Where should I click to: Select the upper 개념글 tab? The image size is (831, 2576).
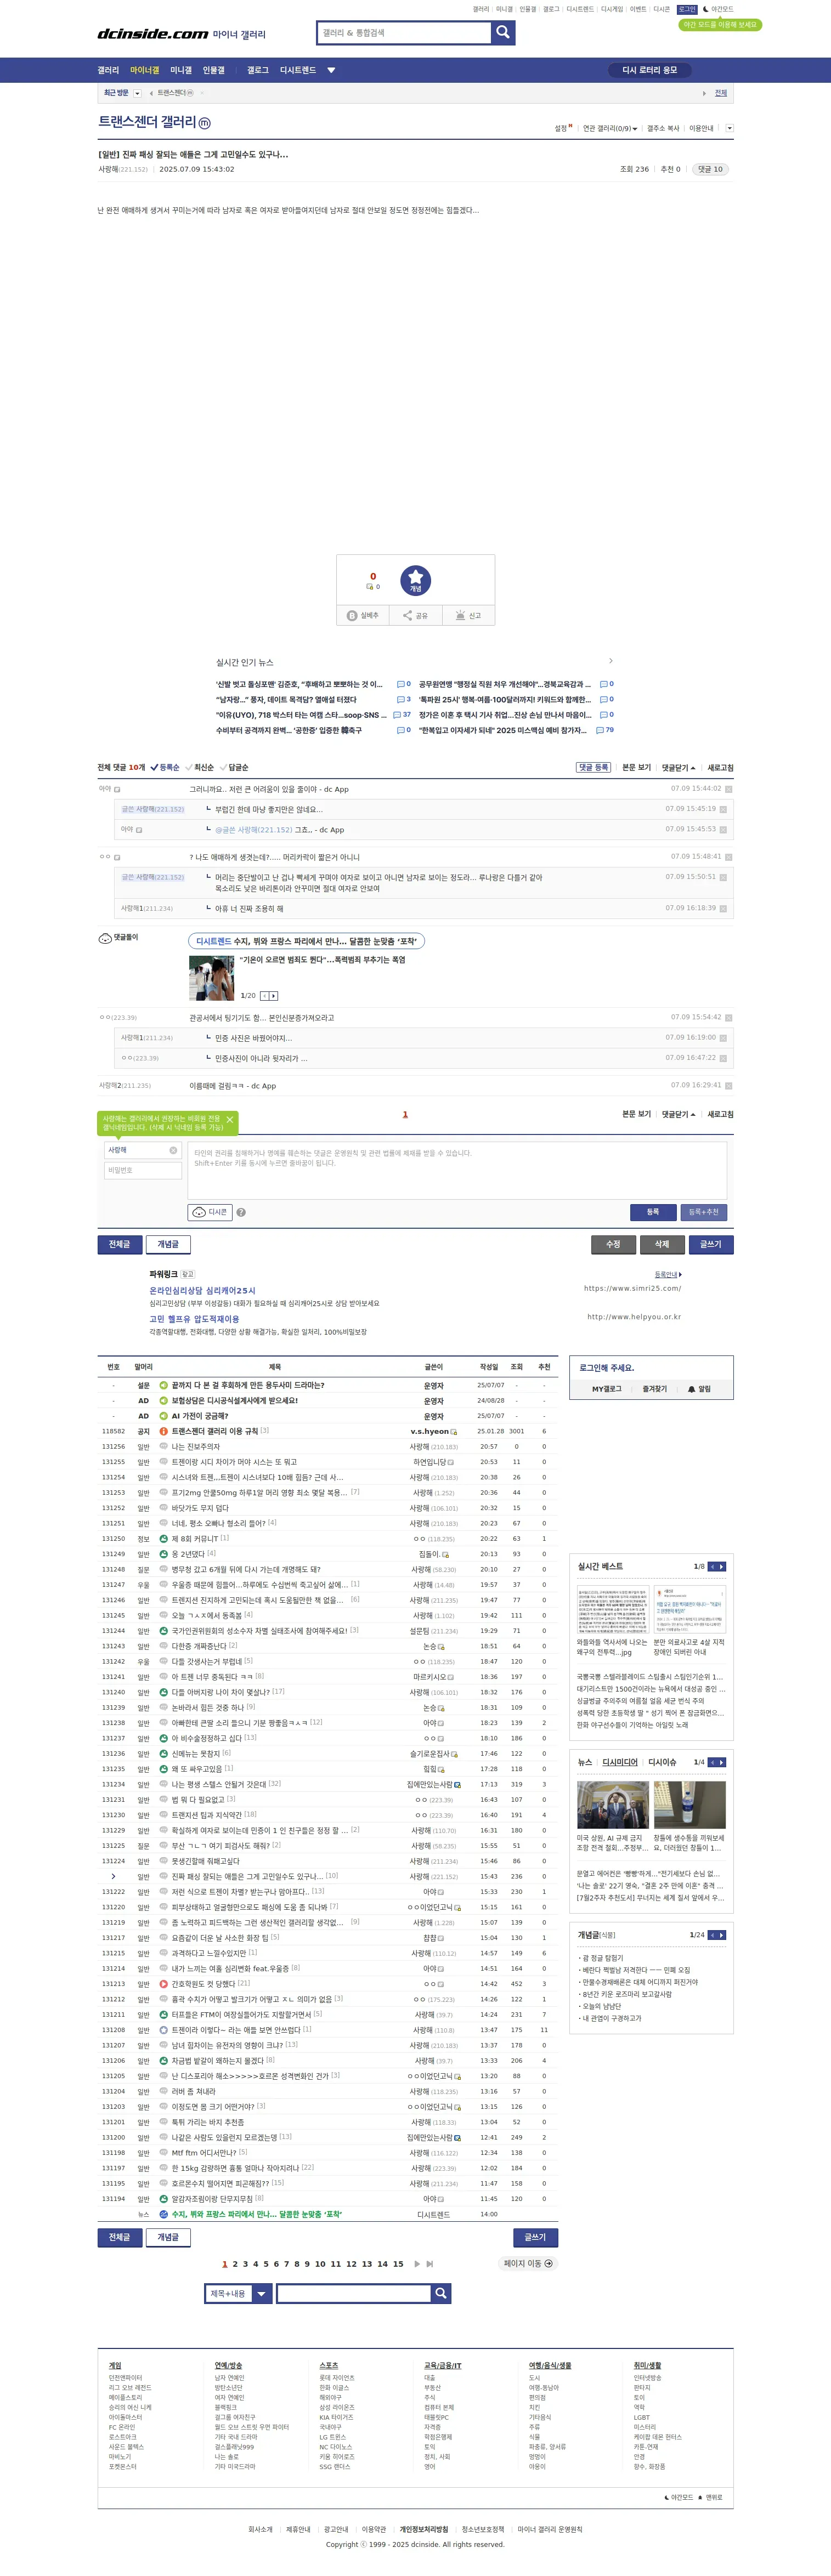click(168, 1244)
